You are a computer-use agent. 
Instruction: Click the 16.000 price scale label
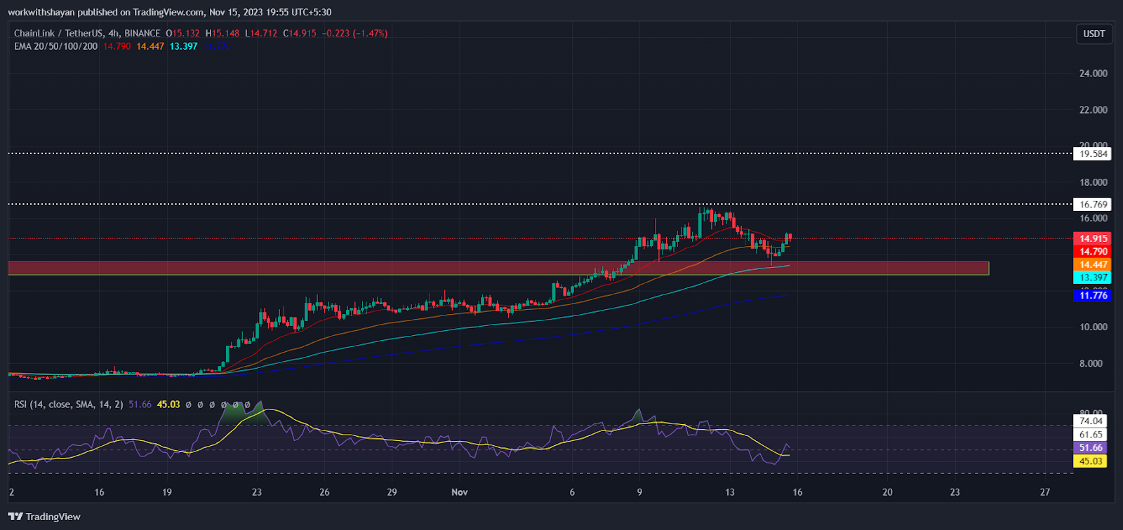[x=1093, y=218]
